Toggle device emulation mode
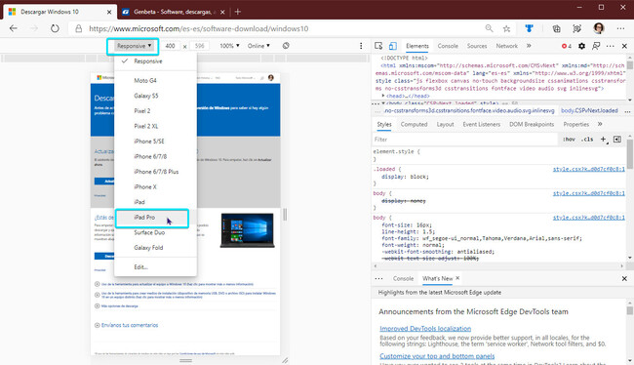This screenshot has height=365, width=634. click(393, 46)
